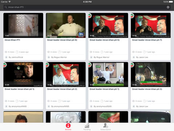This screenshot has width=174, height=131.
Task: Clear the search text with the x icon
Action: click(168, 7)
